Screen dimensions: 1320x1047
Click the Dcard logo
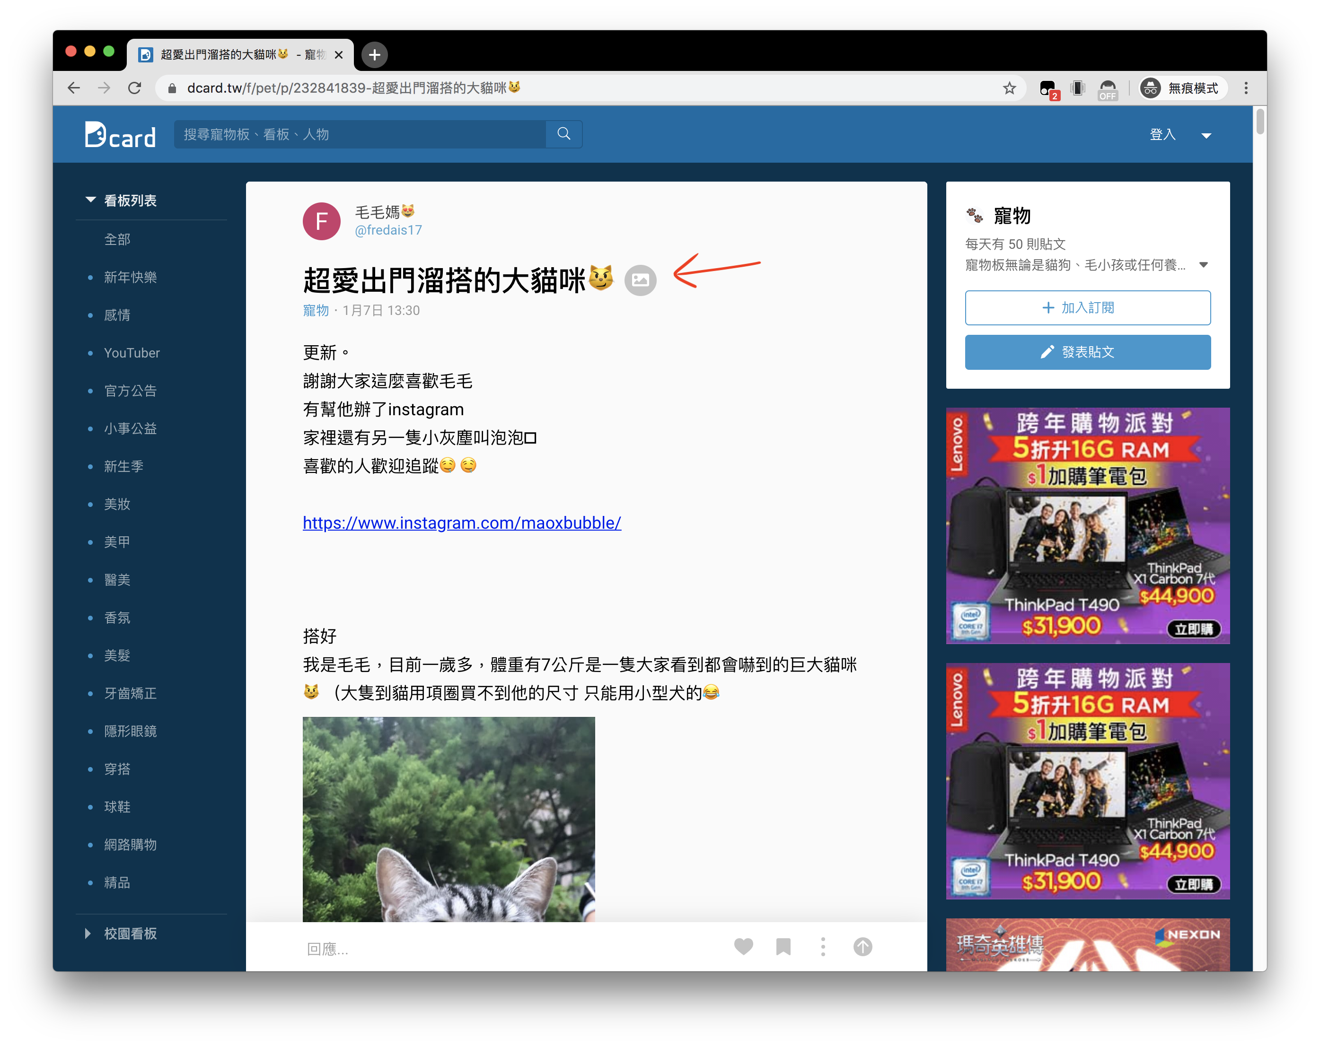(120, 135)
